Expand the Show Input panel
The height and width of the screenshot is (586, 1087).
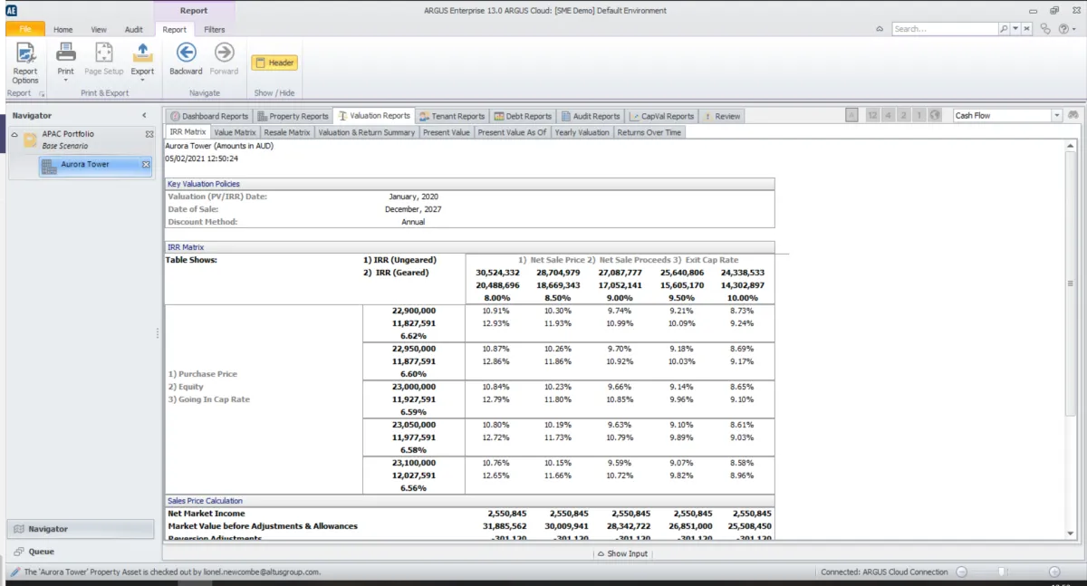(x=623, y=553)
